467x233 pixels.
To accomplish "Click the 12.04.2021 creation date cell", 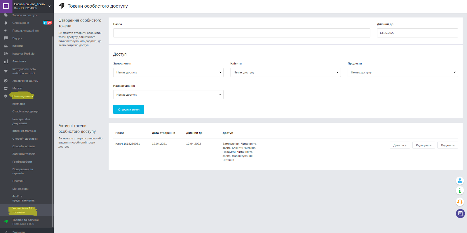I will pos(159,144).
